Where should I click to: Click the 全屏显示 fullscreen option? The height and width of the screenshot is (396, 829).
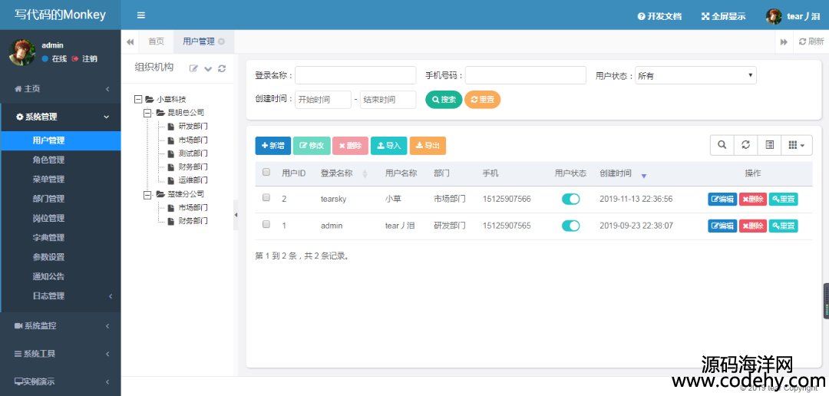[723, 16]
